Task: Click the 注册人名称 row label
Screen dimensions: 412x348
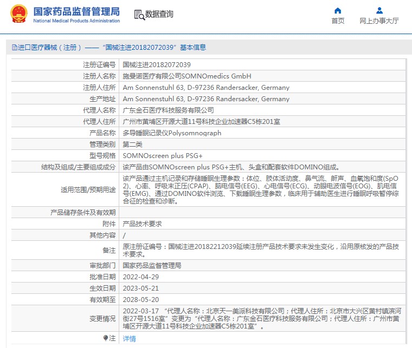Action: [99, 76]
